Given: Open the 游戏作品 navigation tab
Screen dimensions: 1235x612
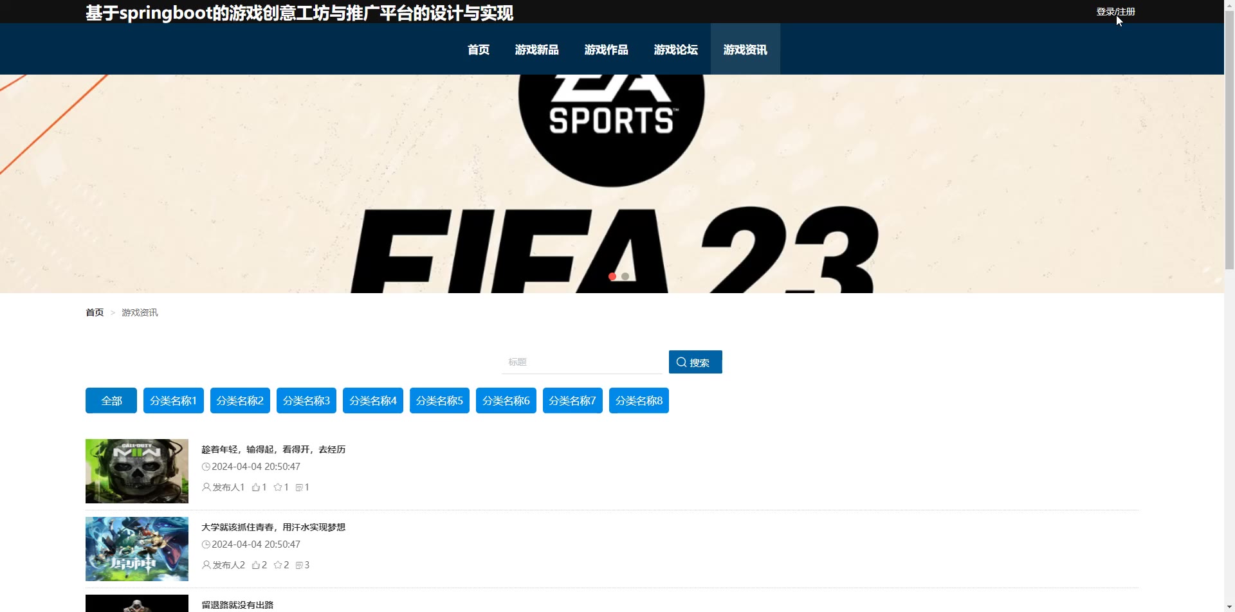Looking at the screenshot, I should pyautogui.click(x=607, y=50).
